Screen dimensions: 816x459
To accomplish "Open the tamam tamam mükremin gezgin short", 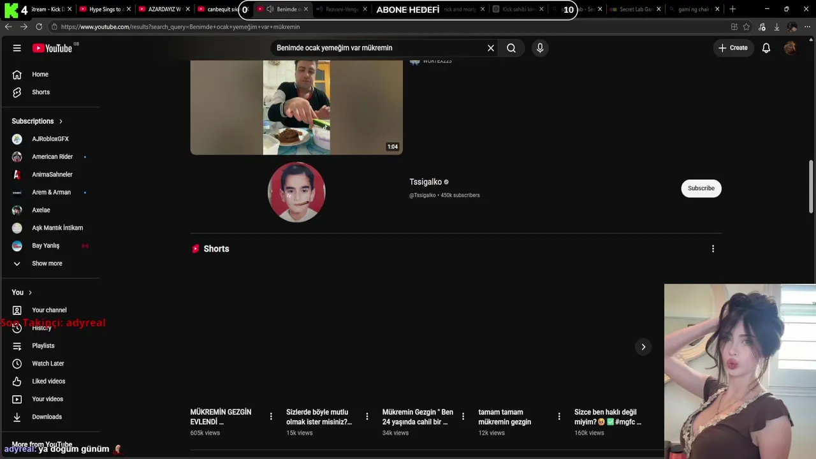I will tap(505, 417).
